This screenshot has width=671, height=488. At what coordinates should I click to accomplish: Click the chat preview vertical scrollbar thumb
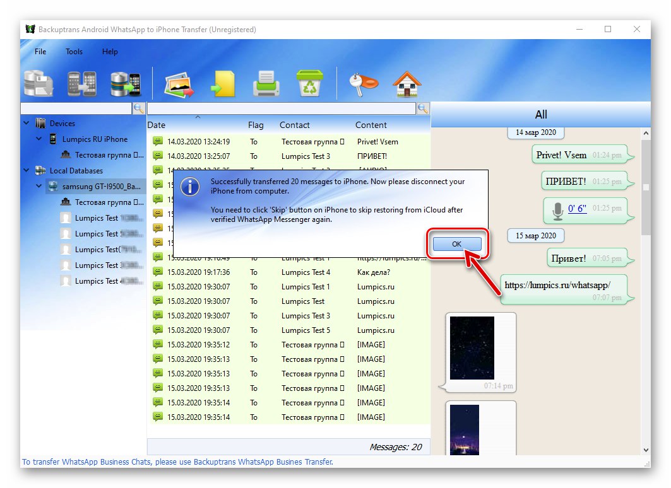(x=646, y=187)
